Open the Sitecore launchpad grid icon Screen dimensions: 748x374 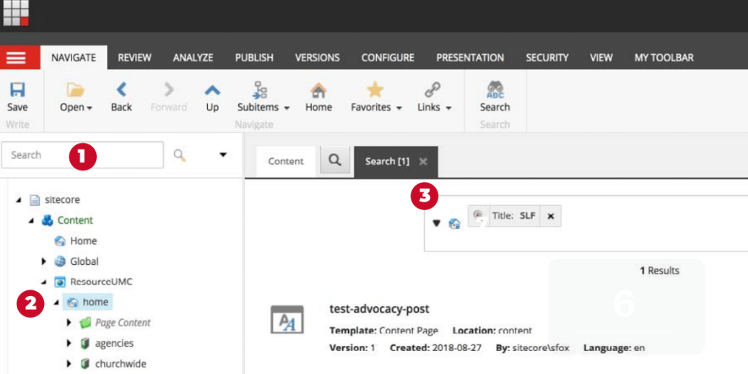pyautogui.click(x=16, y=13)
